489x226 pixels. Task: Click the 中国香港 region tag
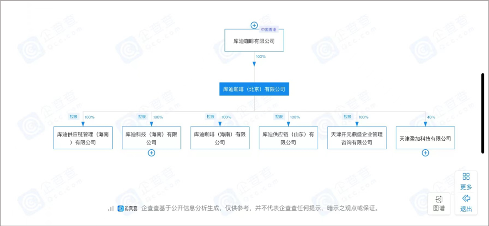point(268,30)
